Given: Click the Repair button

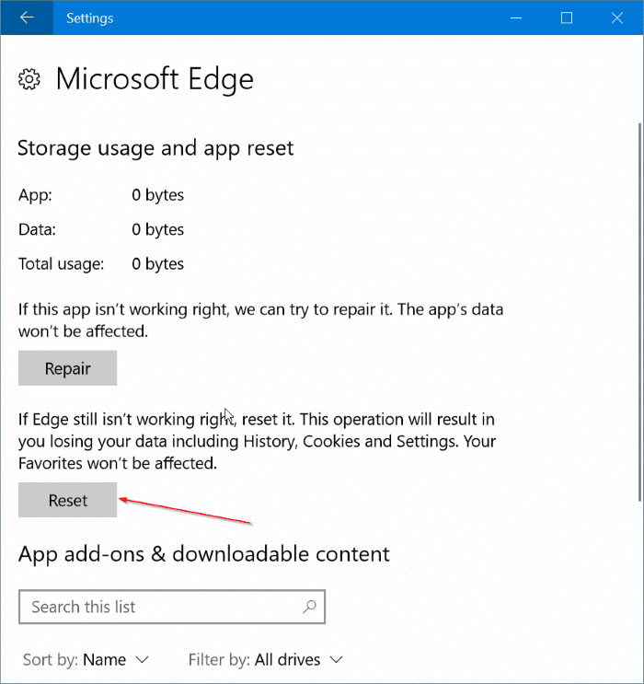Looking at the screenshot, I should tap(67, 368).
